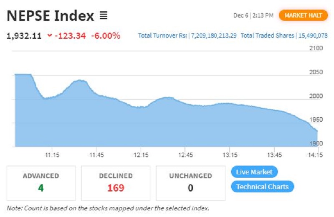The width and height of the screenshot is (334, 217).
Task: Click the index value 1,932.11
Action: pyautogui.click(x=24, y=36)
